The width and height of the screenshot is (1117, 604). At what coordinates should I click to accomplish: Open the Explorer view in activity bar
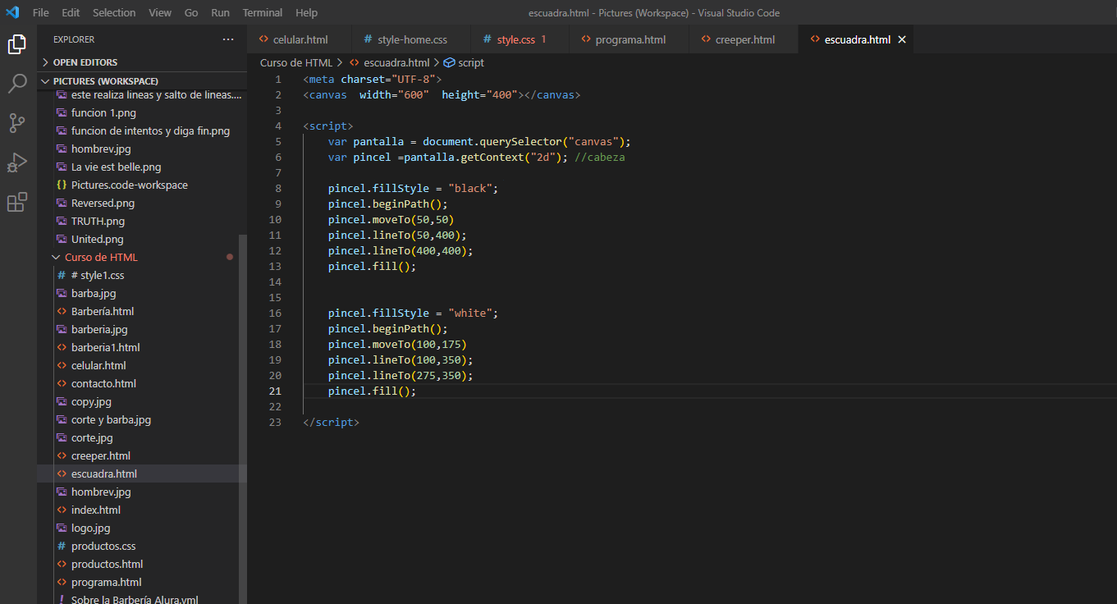[17, 44]
